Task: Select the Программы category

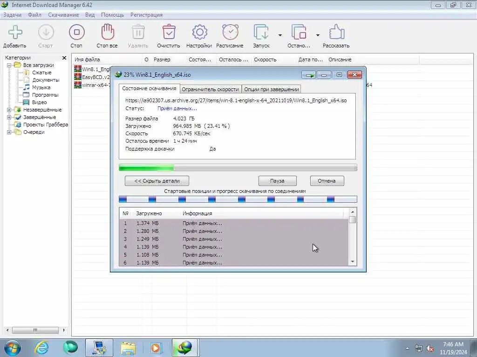Action: click(45, 95)
